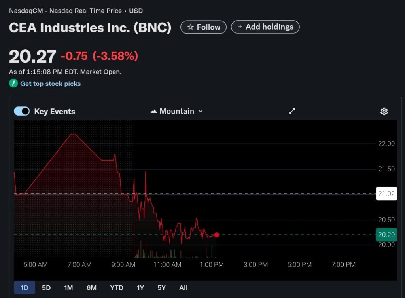The width and height of the screenshot is (405, 298).
Task: Select the 5Y range tab
Action: [x=161, y=288]
